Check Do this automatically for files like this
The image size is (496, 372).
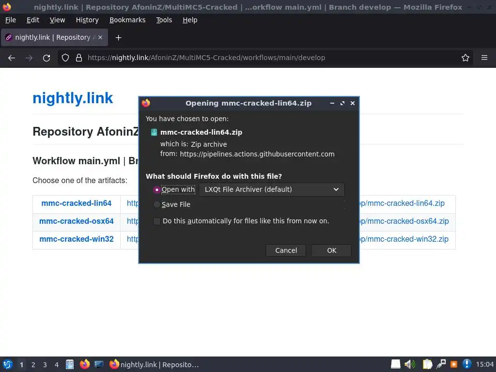[x=156, y=221]
